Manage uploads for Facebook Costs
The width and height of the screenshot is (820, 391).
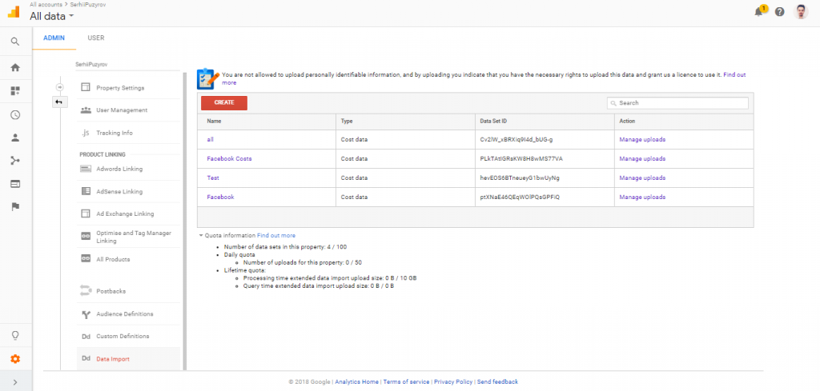(642, 158)
